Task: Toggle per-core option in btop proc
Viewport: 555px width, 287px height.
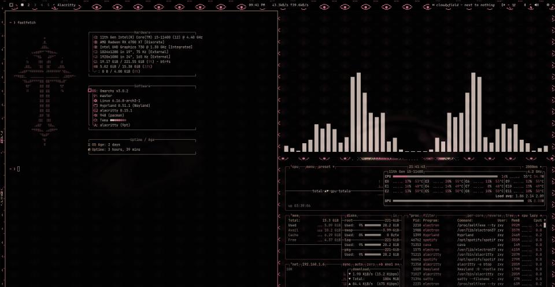Action: (x=476, y=215)
